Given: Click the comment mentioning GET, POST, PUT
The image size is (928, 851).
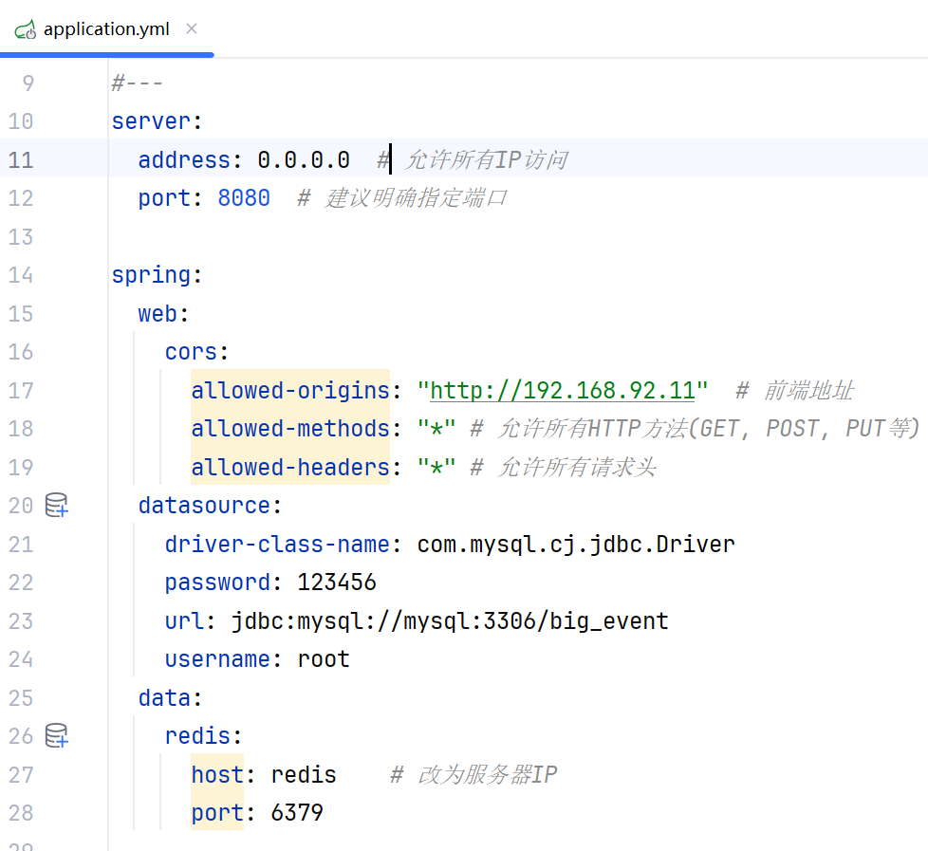Looking at the screenshot, I should [x=708, y=429].
